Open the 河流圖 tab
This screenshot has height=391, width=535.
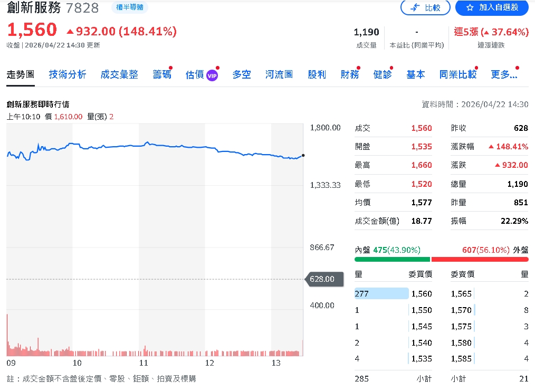(x=279, y=74)
